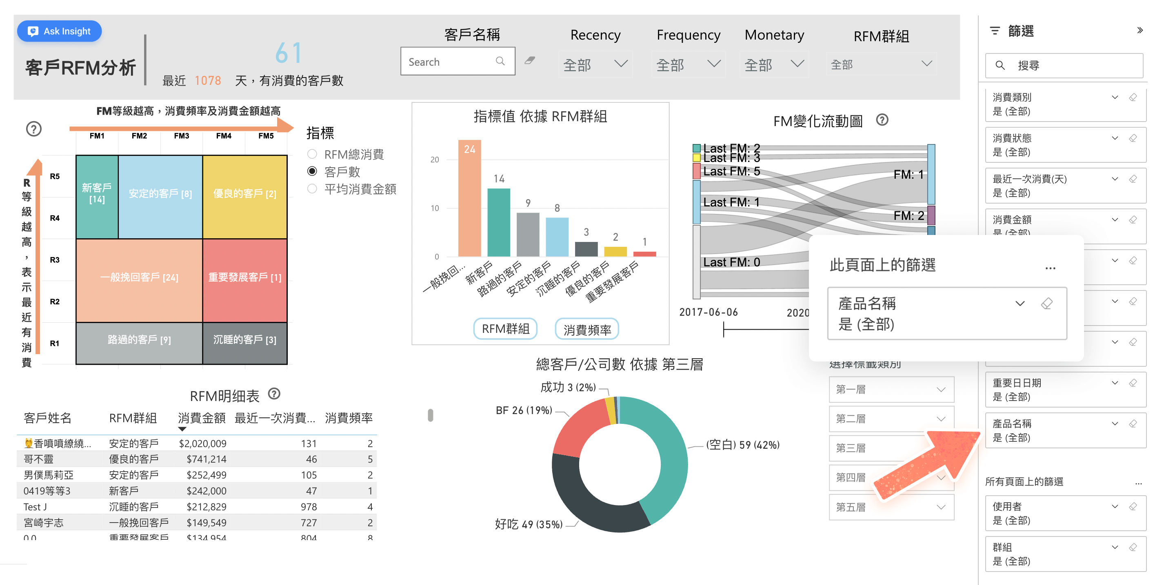
Task: Select the 路過的客戶 [9] matrix cell
Action: [x=139, y=343]
